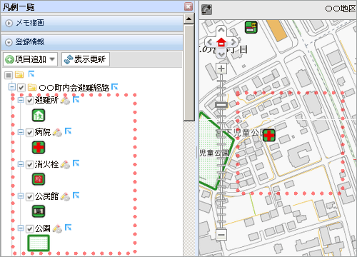The image size is (357, 257).
Task: Open the 項目追加 dropdown arrow
Action: click(52, 59)
